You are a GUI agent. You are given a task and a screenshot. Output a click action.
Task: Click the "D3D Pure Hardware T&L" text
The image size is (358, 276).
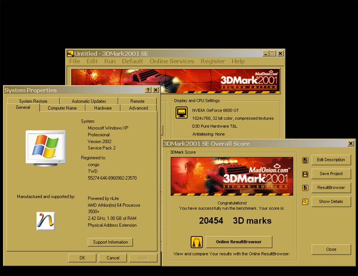click(x=215, y=126)
